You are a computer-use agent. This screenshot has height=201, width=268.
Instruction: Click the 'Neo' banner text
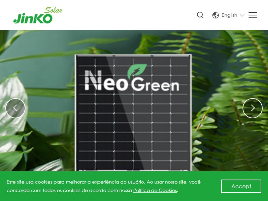click(106, 80)
